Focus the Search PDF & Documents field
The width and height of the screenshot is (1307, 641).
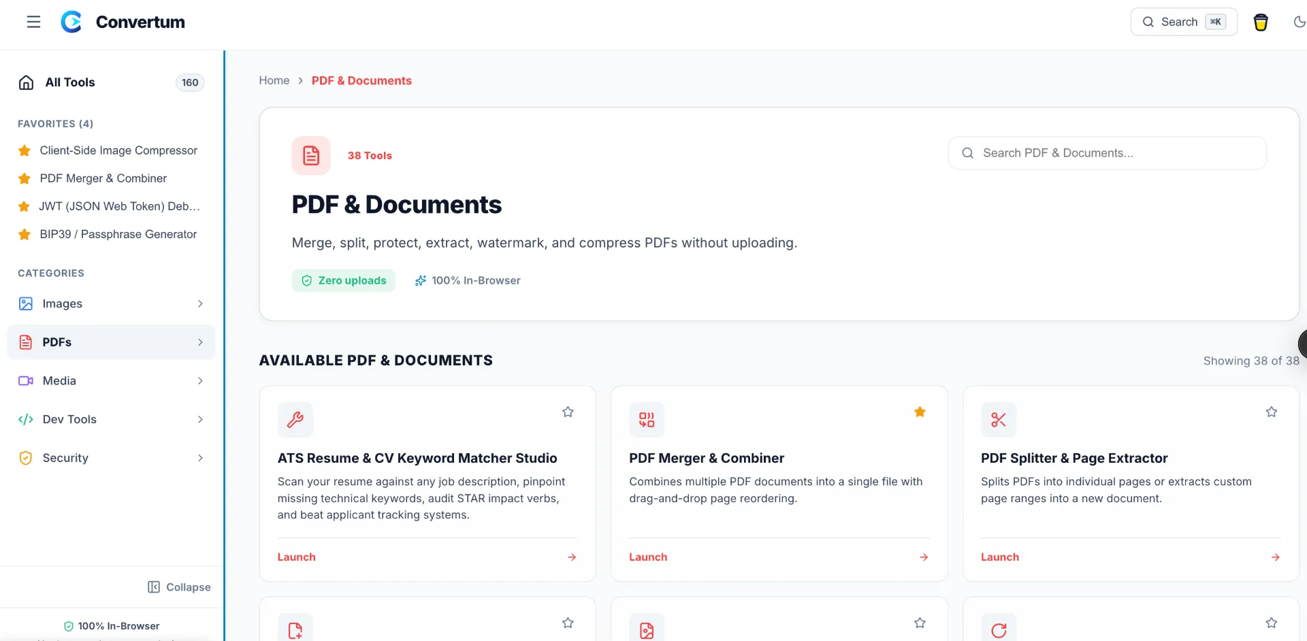pyautogui.click(x=1107, y=153)
